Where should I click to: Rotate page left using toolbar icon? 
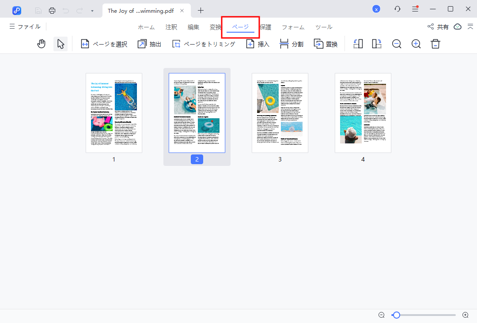tap(358, 44)
